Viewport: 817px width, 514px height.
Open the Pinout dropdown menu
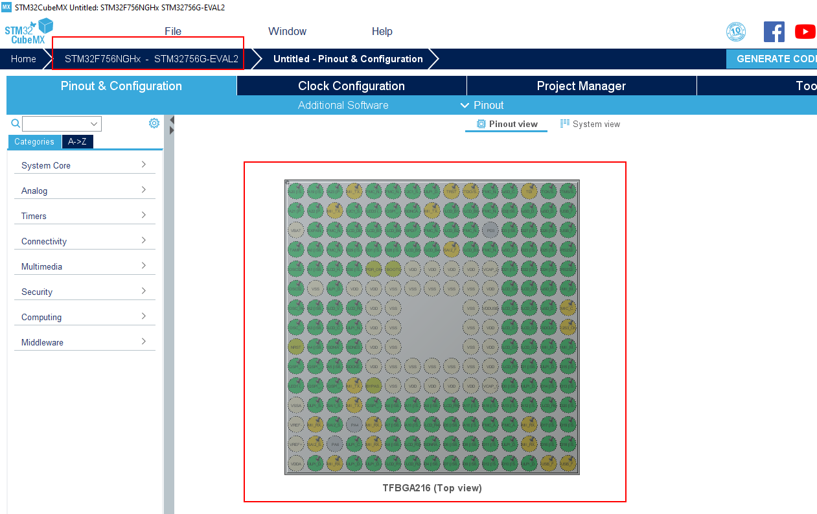[x=481, y=105]
